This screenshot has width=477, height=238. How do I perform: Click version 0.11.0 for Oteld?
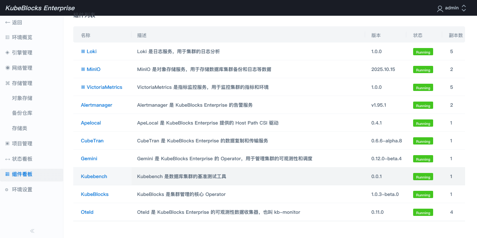[x=377, y=212]
